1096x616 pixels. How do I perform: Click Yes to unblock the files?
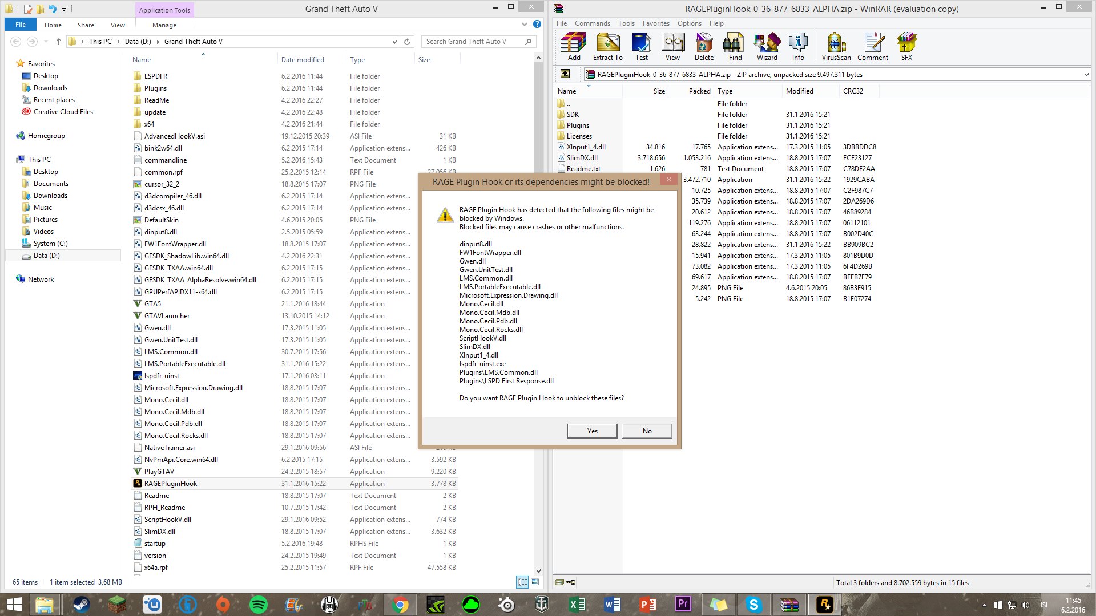click(x=592, y=431)
